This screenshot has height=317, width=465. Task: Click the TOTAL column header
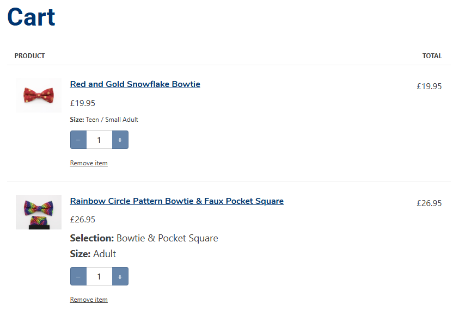432,56
